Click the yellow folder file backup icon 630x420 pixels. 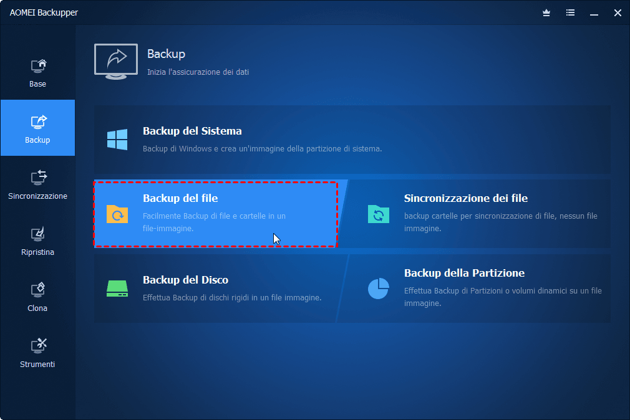tap(117, 214)
